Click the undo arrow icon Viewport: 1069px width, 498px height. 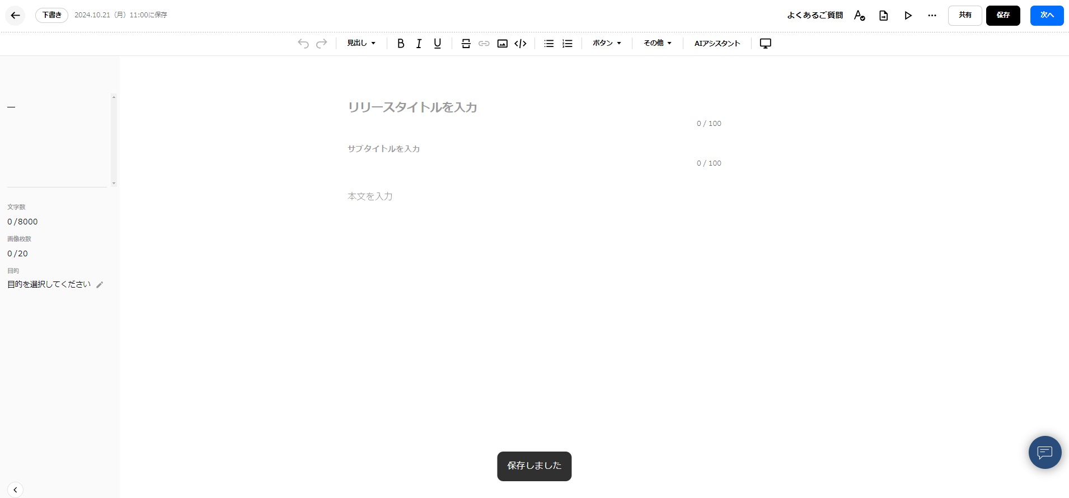[x=303, y=44]
